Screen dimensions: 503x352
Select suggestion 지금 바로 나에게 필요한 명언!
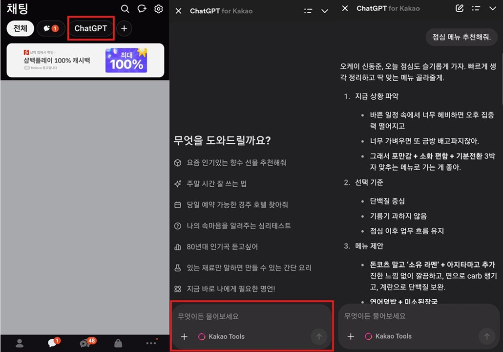pyautogui.click(x=231, y=289)
